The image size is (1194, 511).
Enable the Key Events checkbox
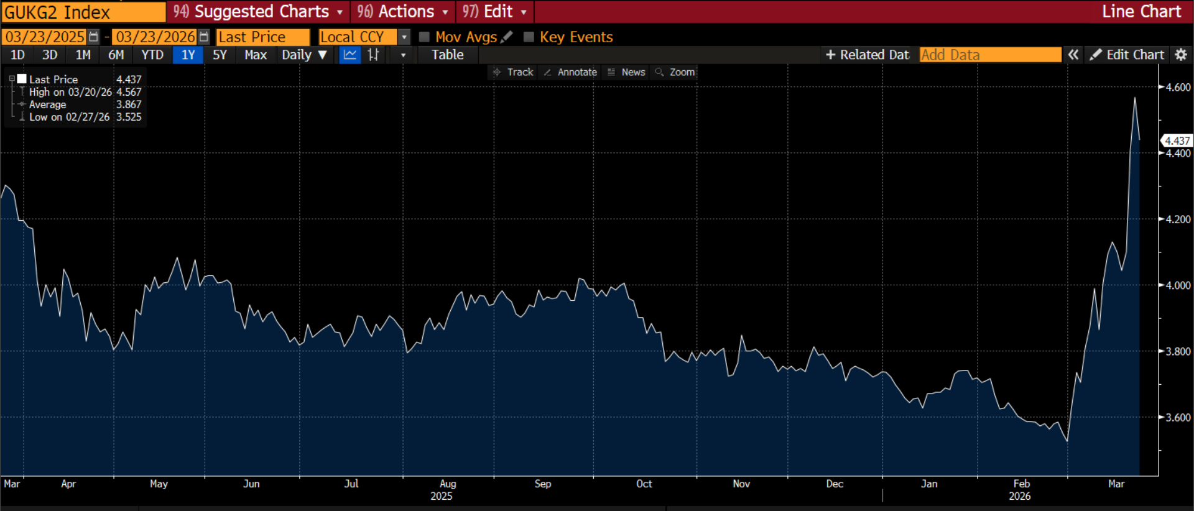pyautogui.click(x=529, y=37)
